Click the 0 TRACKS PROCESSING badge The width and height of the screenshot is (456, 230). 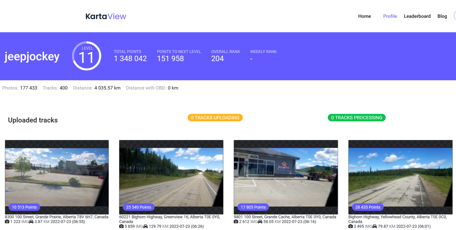(x=357, y=118)
